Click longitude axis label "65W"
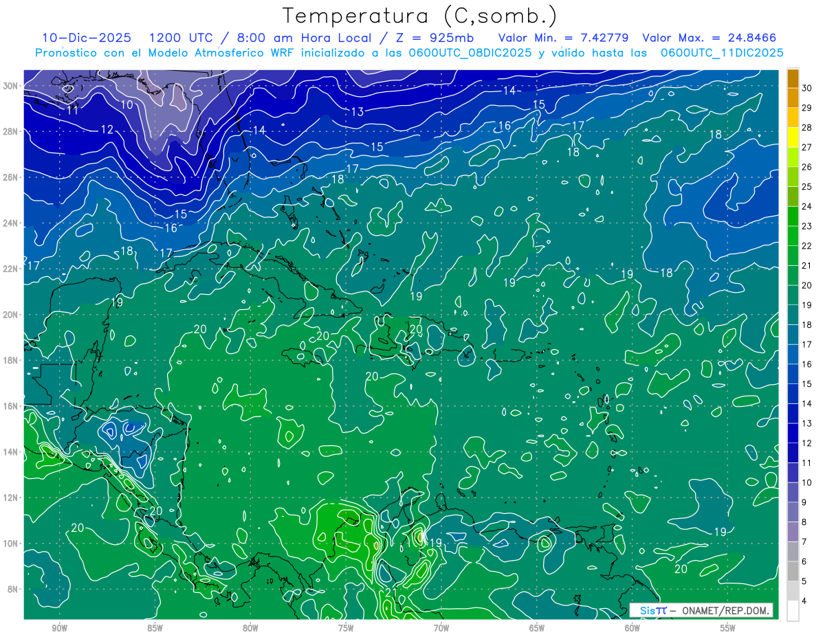The image size is (825, 637). tap(537, 628)
